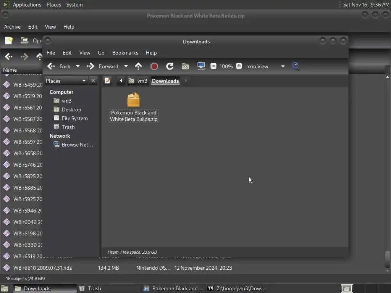Open Browse Network in sidebar
The image size is (391, 293).
77,145
